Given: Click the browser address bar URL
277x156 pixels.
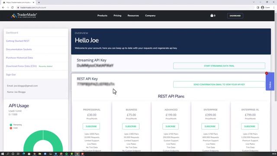Looking at the screenshot, I should pyautogui.click(x=33, y=8).
